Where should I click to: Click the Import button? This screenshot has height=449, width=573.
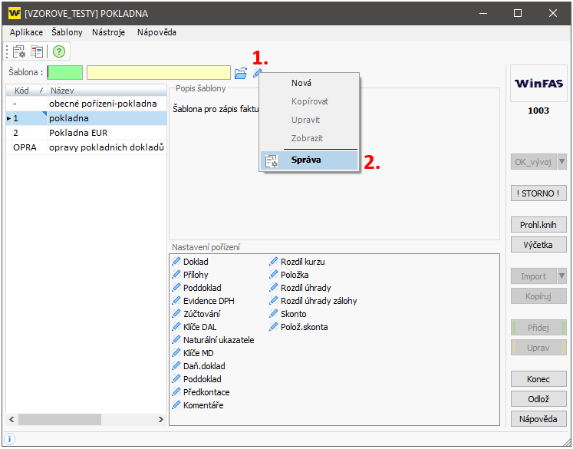[534, 276]
